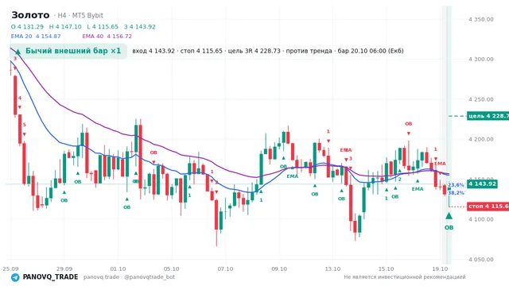Screen dimensions: 509x286
Task: Click the green 4 143.92 current price label
Action: pos(482,184)
